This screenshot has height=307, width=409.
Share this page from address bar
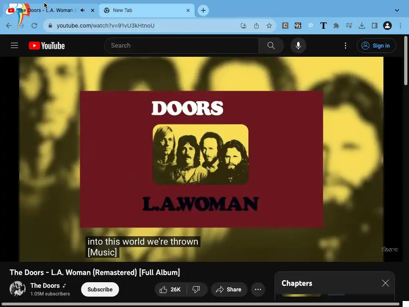pyautogui.click(x=256, y=26)
